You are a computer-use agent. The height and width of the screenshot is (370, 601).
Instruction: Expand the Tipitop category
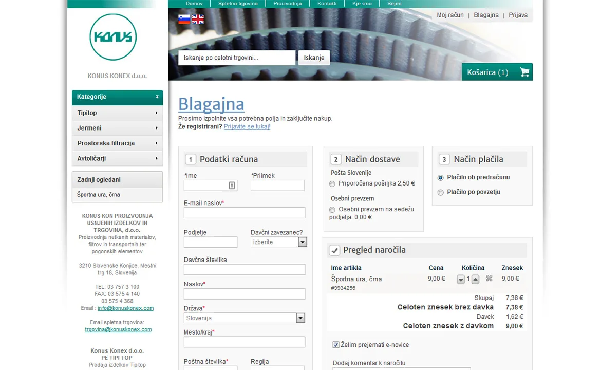click(x=117, y=113)
